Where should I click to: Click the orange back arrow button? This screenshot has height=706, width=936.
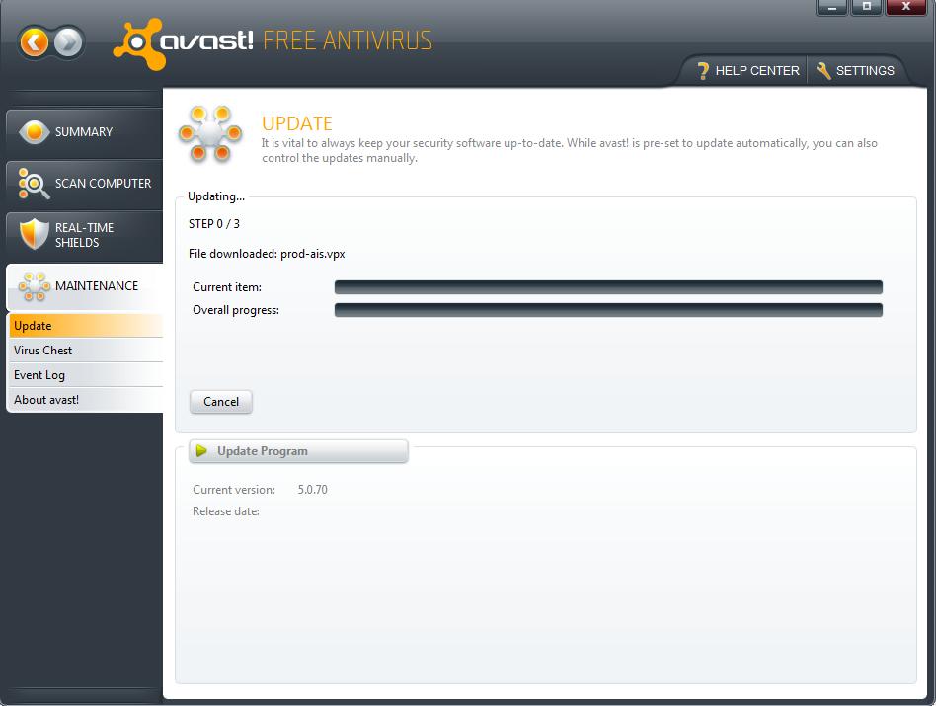point(34,42)
